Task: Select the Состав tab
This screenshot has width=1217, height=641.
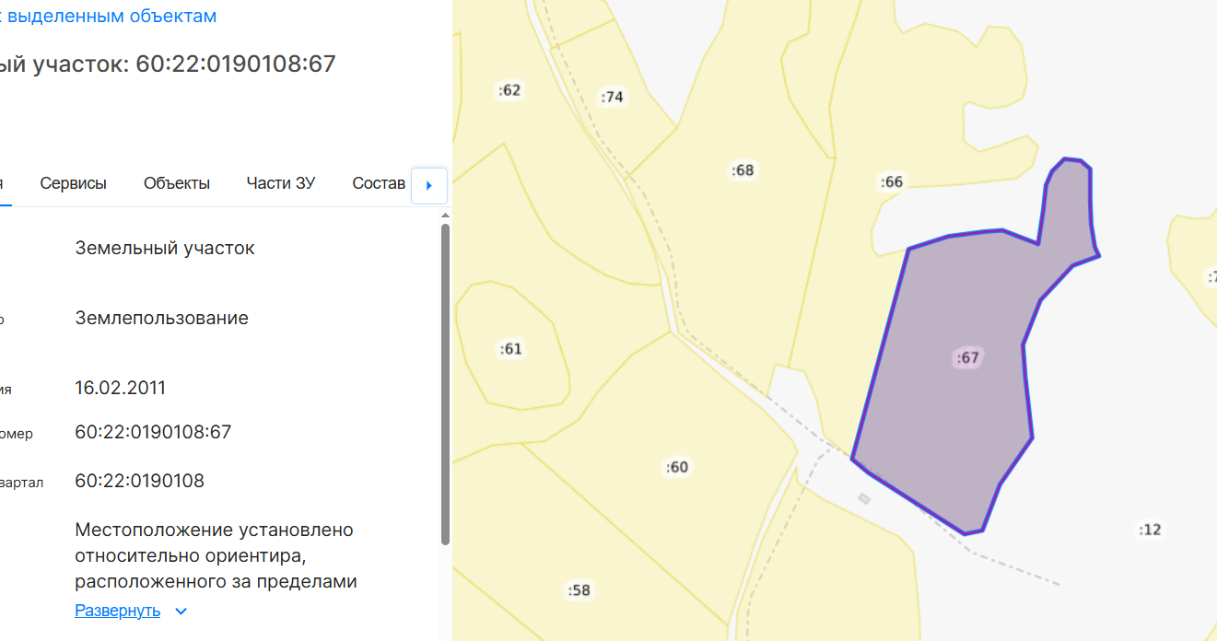Action: click(379, 183)
